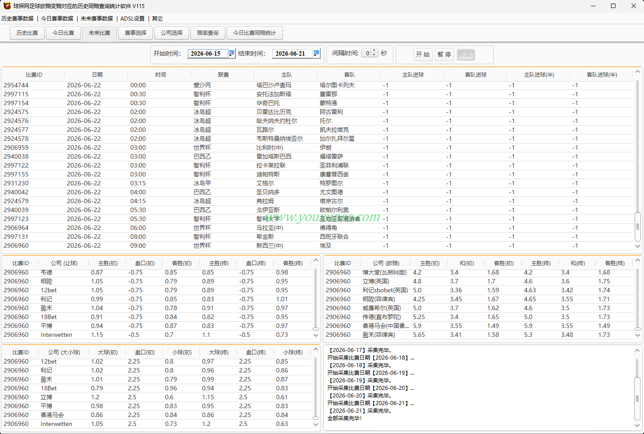Switch to 历史比赛 tab
The width and height of the screenshot is (644, 434).
click(27, 33)
